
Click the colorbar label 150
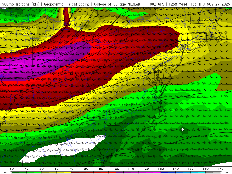tap(191, 169)
